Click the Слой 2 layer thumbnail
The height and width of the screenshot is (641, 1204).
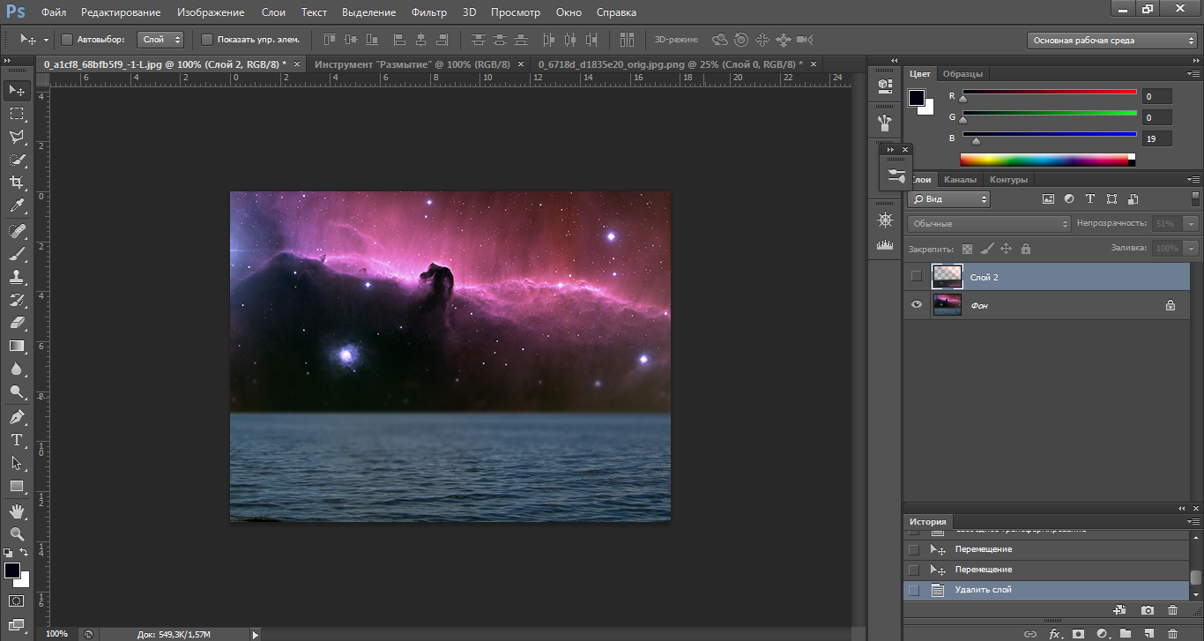(947, 277)
